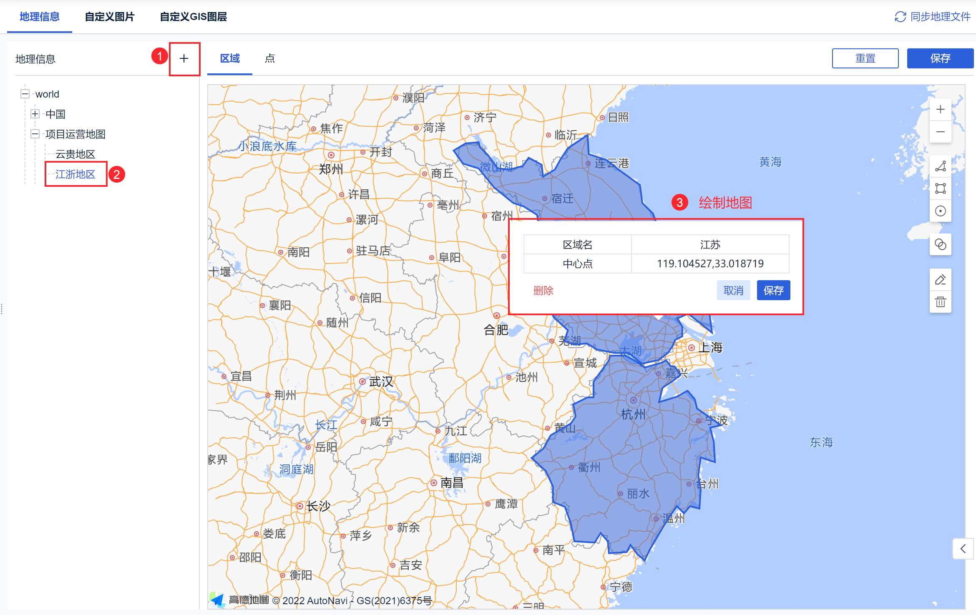Image resolution: width=976 pixels, height=615 pixels.
Task: Switch to the 点 tab
Action: 269,58
